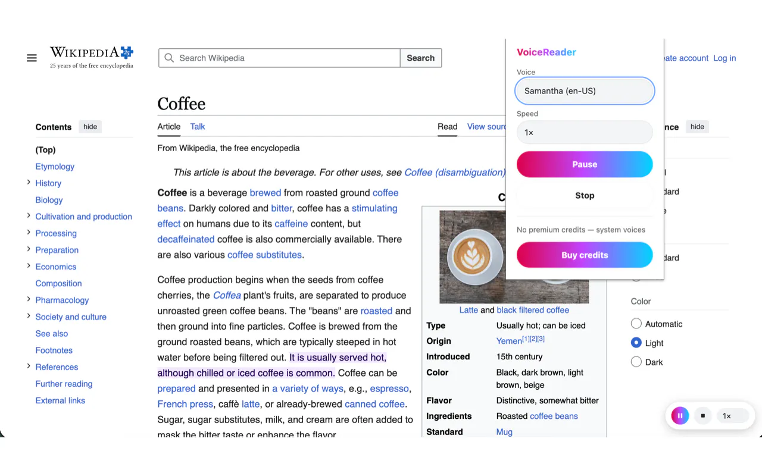Select the Read tab
The height and width of the screenshot is (476, 762).
coord(448,126)
